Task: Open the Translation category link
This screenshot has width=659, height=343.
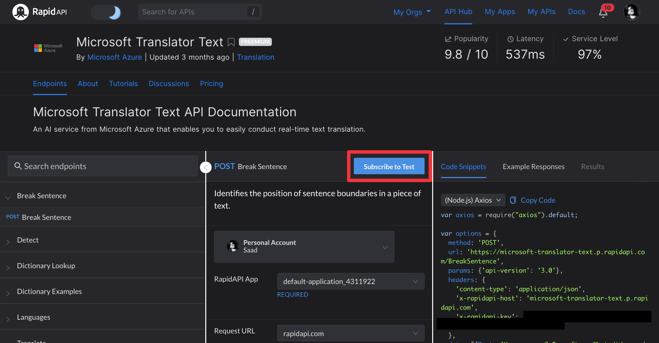Action: (x=255, y=57)
